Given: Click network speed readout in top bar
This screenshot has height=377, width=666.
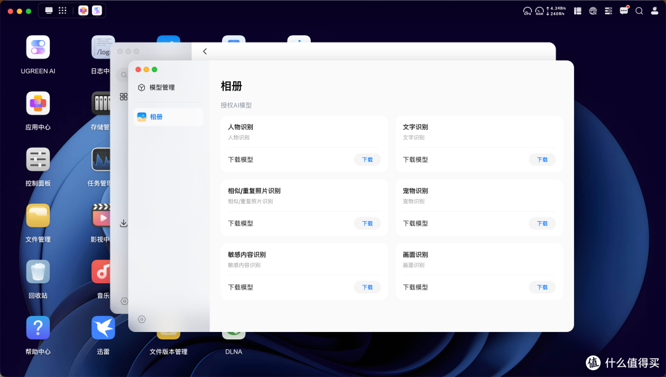Looking at the screenshot, I should (556, 11).
